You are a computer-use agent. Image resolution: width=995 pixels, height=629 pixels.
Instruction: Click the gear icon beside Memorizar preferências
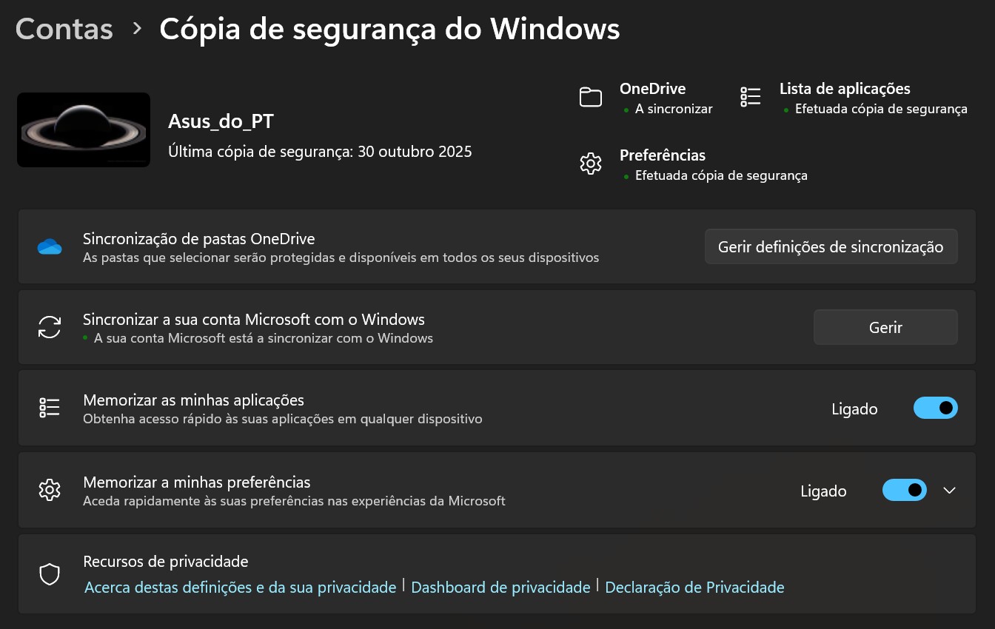(49, 490)
